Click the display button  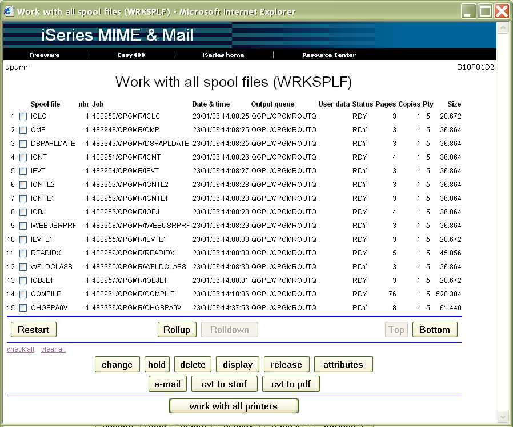point(238,364)
